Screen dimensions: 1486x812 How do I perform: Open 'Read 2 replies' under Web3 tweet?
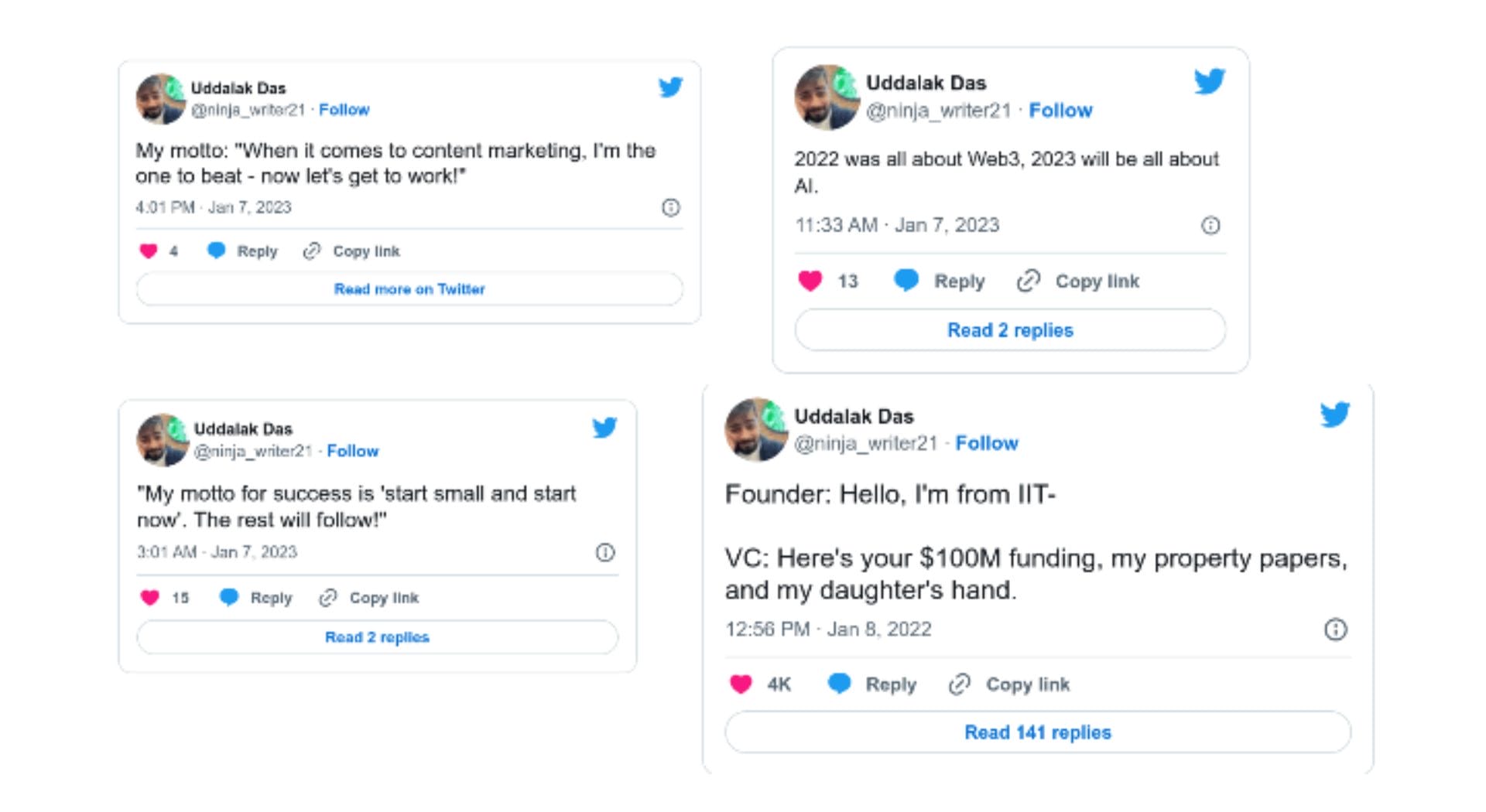tap(1009, 330)
